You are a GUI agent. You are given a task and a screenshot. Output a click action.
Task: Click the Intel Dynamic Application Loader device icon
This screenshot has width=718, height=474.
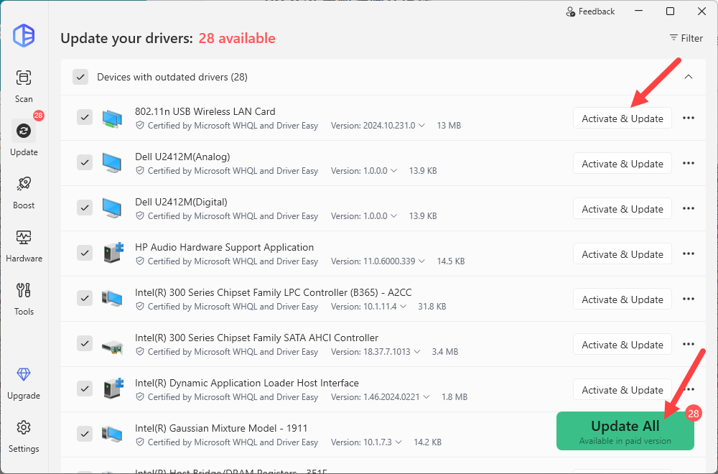click(113, 389)
